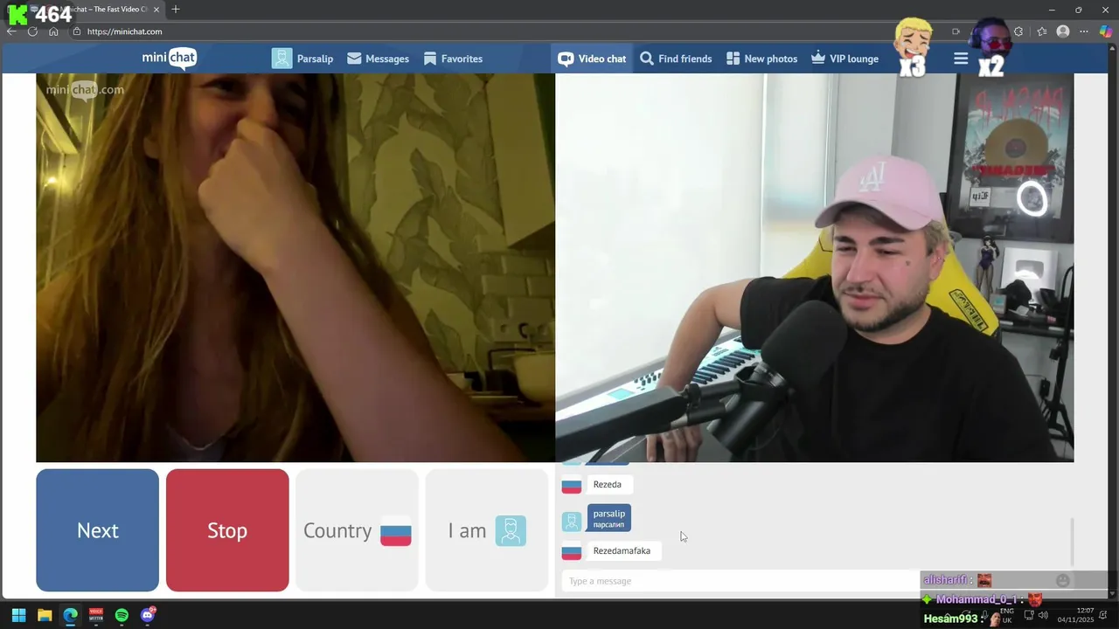
Task: Open the hamburger menu
Action: pos(961,59)
